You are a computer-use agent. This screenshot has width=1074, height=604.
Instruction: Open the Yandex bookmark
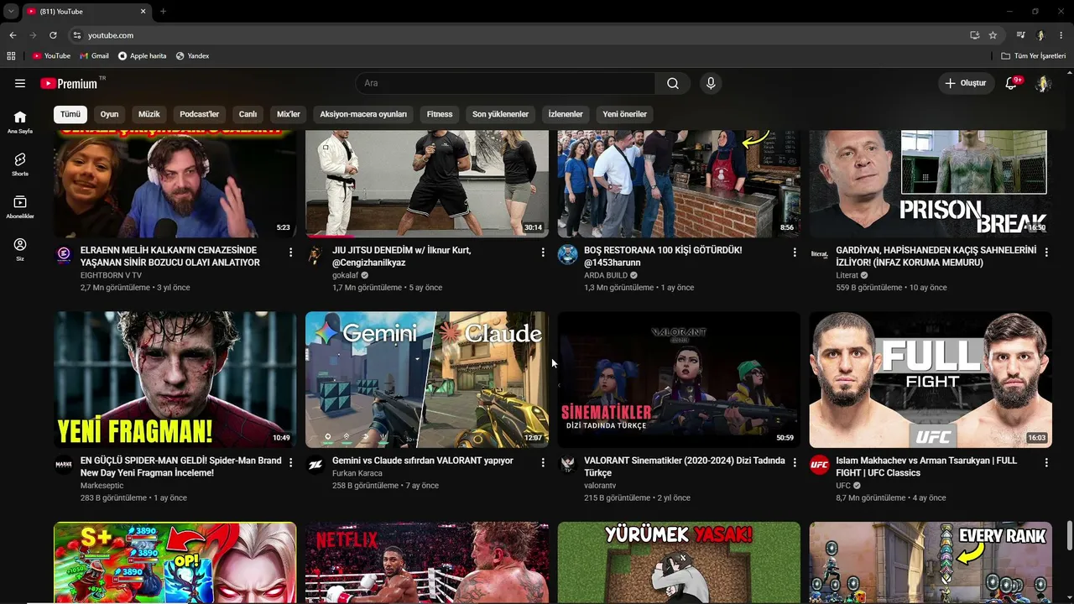pos(192,56)
